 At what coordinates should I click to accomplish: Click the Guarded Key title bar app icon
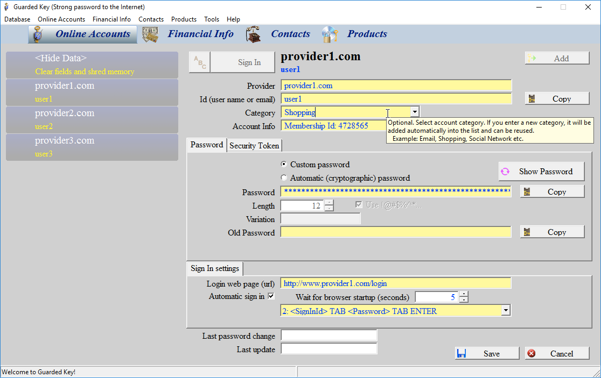point(6,7)
